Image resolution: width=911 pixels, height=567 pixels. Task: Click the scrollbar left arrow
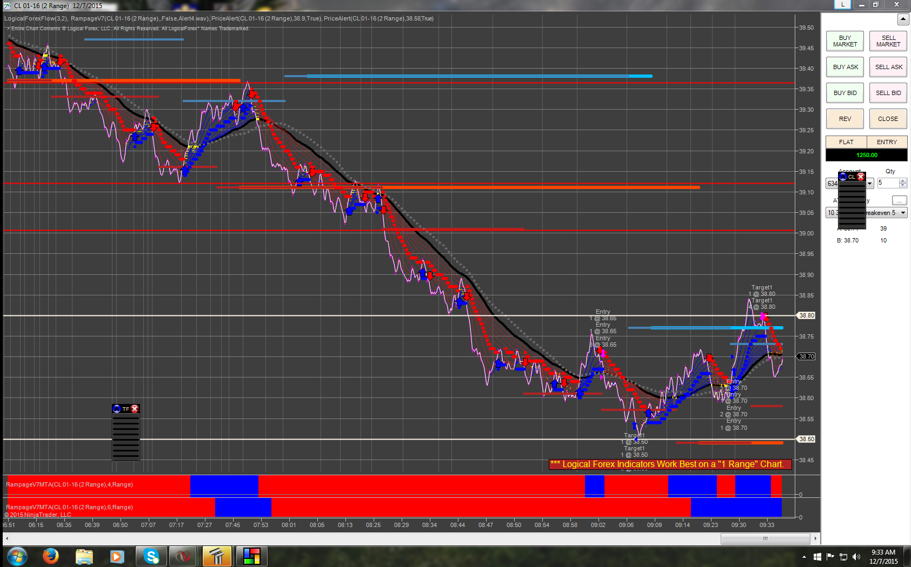6,538
